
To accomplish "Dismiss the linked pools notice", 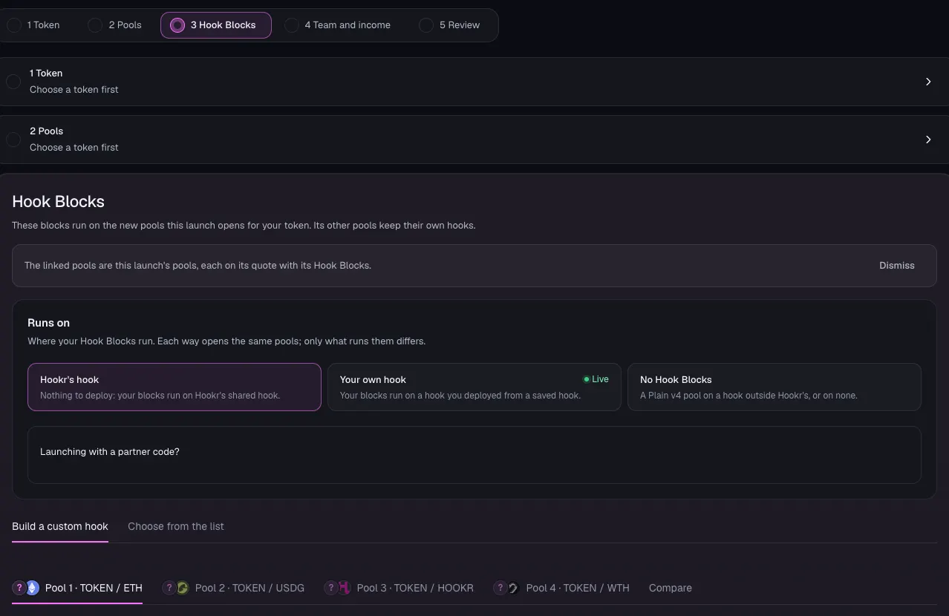I will [x=897, y=266].
